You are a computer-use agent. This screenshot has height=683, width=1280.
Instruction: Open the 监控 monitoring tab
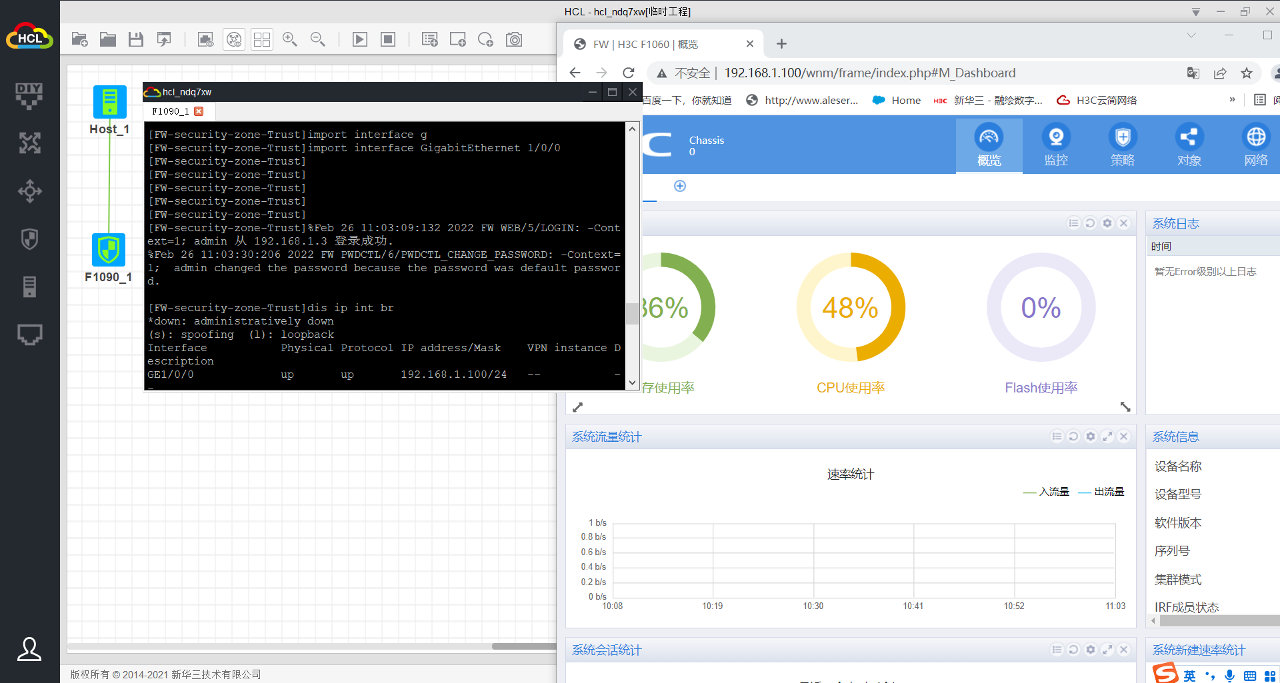pos(1055,146)
